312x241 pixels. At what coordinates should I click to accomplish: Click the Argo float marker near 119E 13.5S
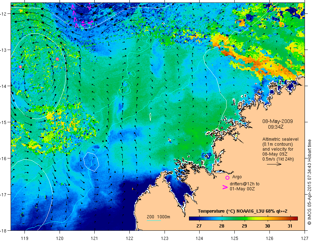tap(20, 67)
